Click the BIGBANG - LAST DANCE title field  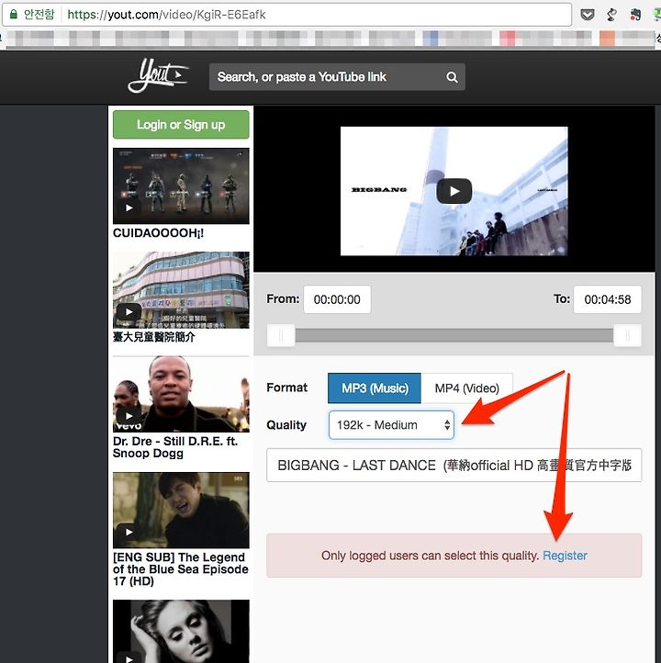[x=454, y=466]
